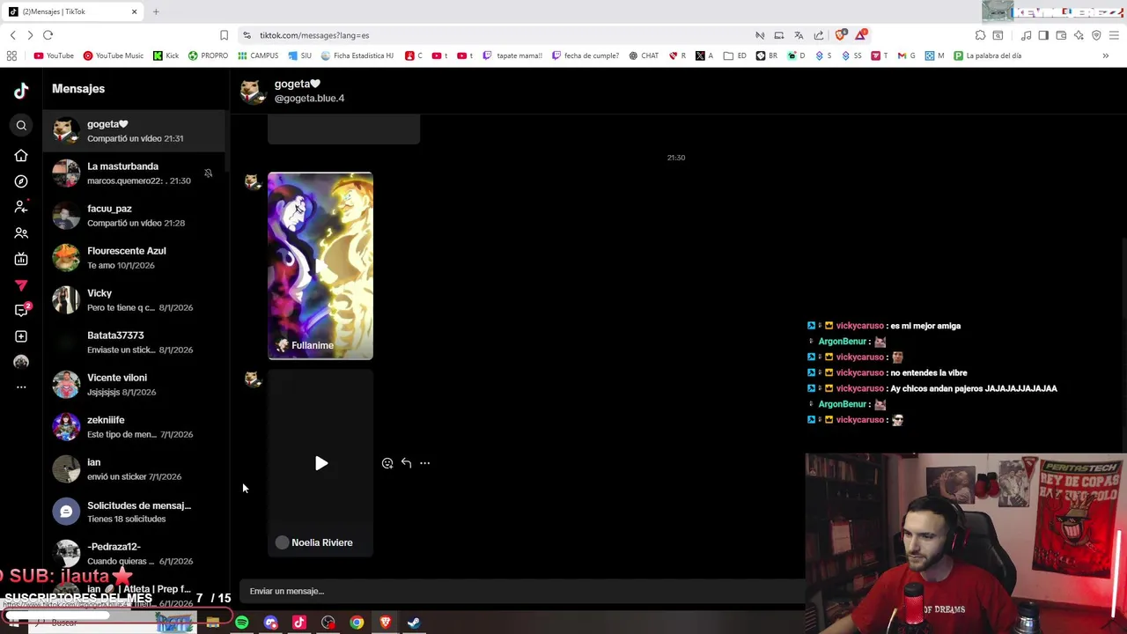The height and width of the screenshot is (634, 1127).
Task: Click the message input field
Action: click(x=524, y=591)
